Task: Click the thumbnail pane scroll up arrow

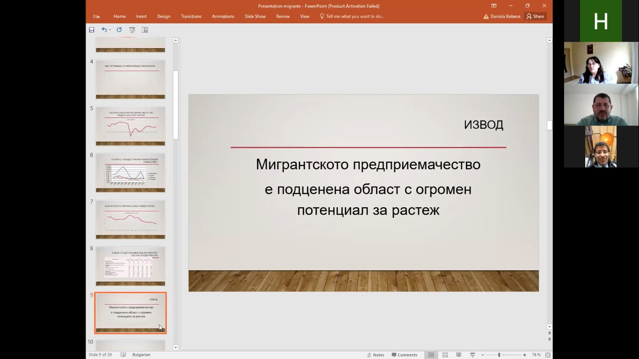Action: (x=176, y=40)
